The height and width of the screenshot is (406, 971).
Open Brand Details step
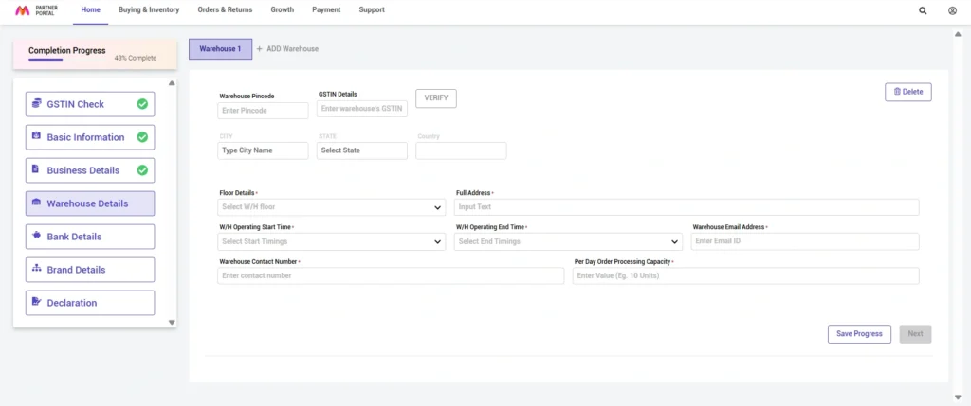[90, 270]
